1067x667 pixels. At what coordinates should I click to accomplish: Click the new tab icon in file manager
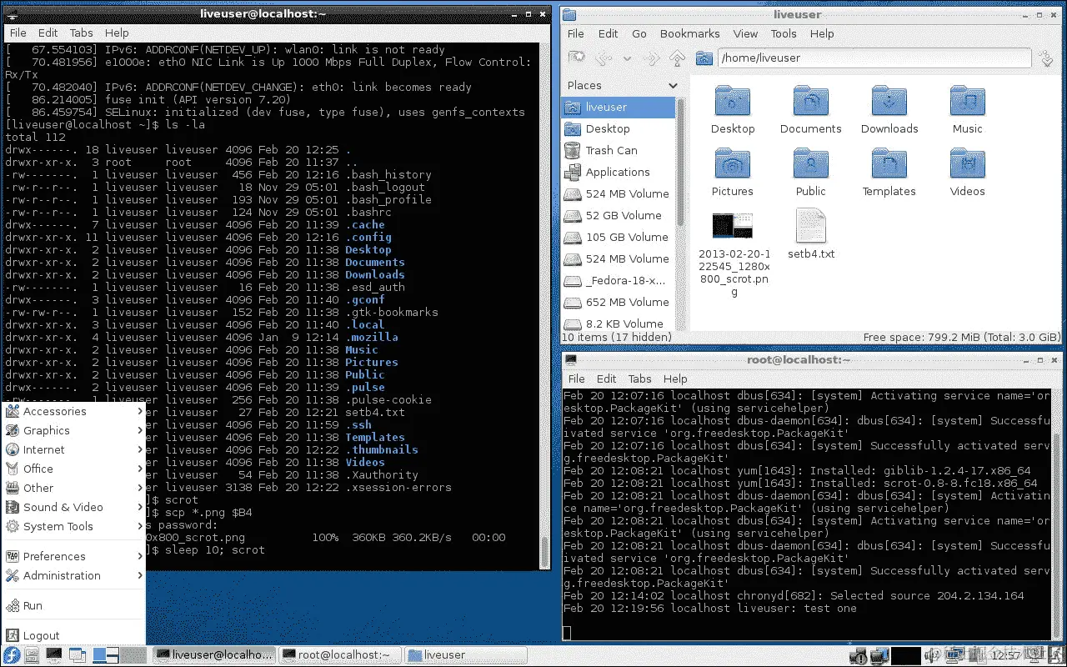pyautogui.click(x=576, y=58)
